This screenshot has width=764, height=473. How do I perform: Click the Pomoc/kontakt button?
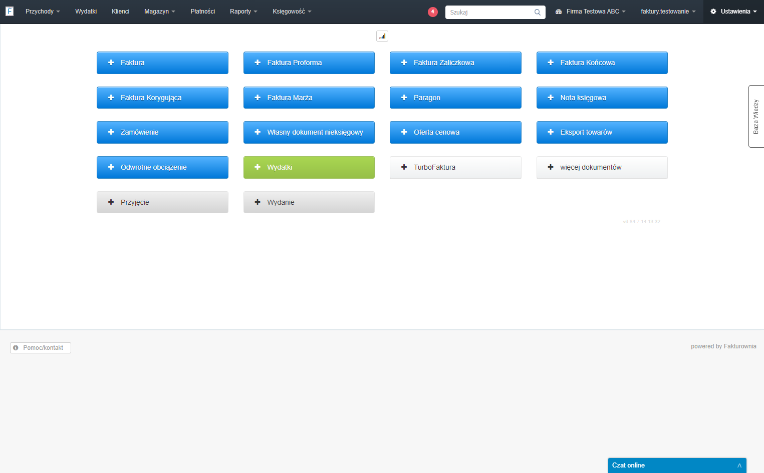(41, 348)
